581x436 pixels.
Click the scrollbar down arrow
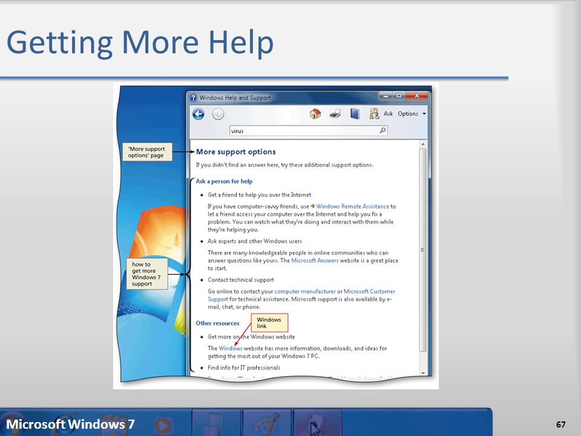[x=423, y=372]
